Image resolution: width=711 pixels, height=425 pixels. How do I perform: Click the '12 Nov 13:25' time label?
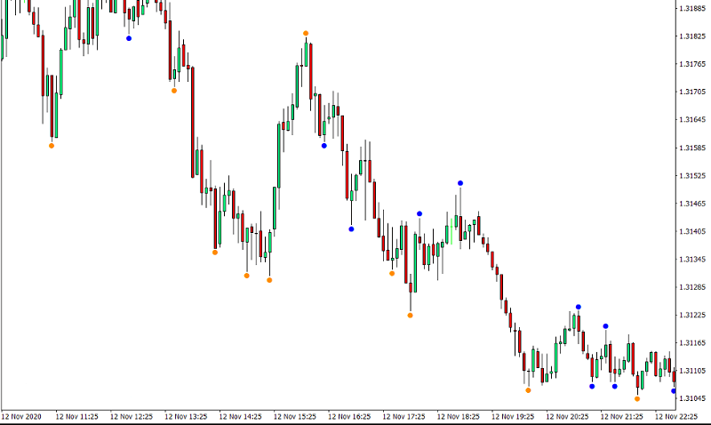[186, 416]
